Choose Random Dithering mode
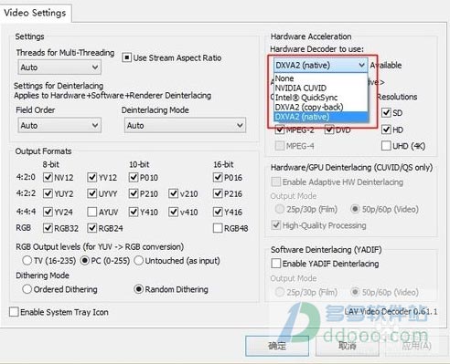The image size is (450, 364). [x=139, y=289]
